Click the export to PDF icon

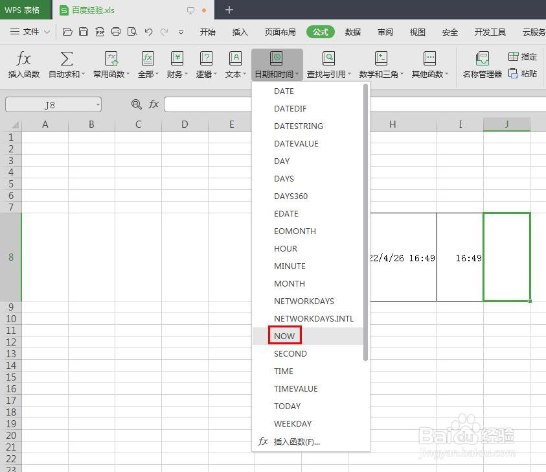coord(100,30)
